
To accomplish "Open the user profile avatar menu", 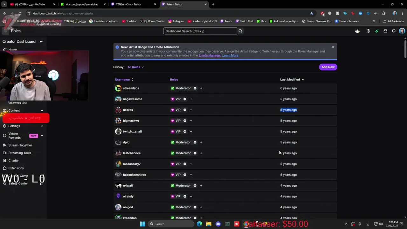I will 402,31.
